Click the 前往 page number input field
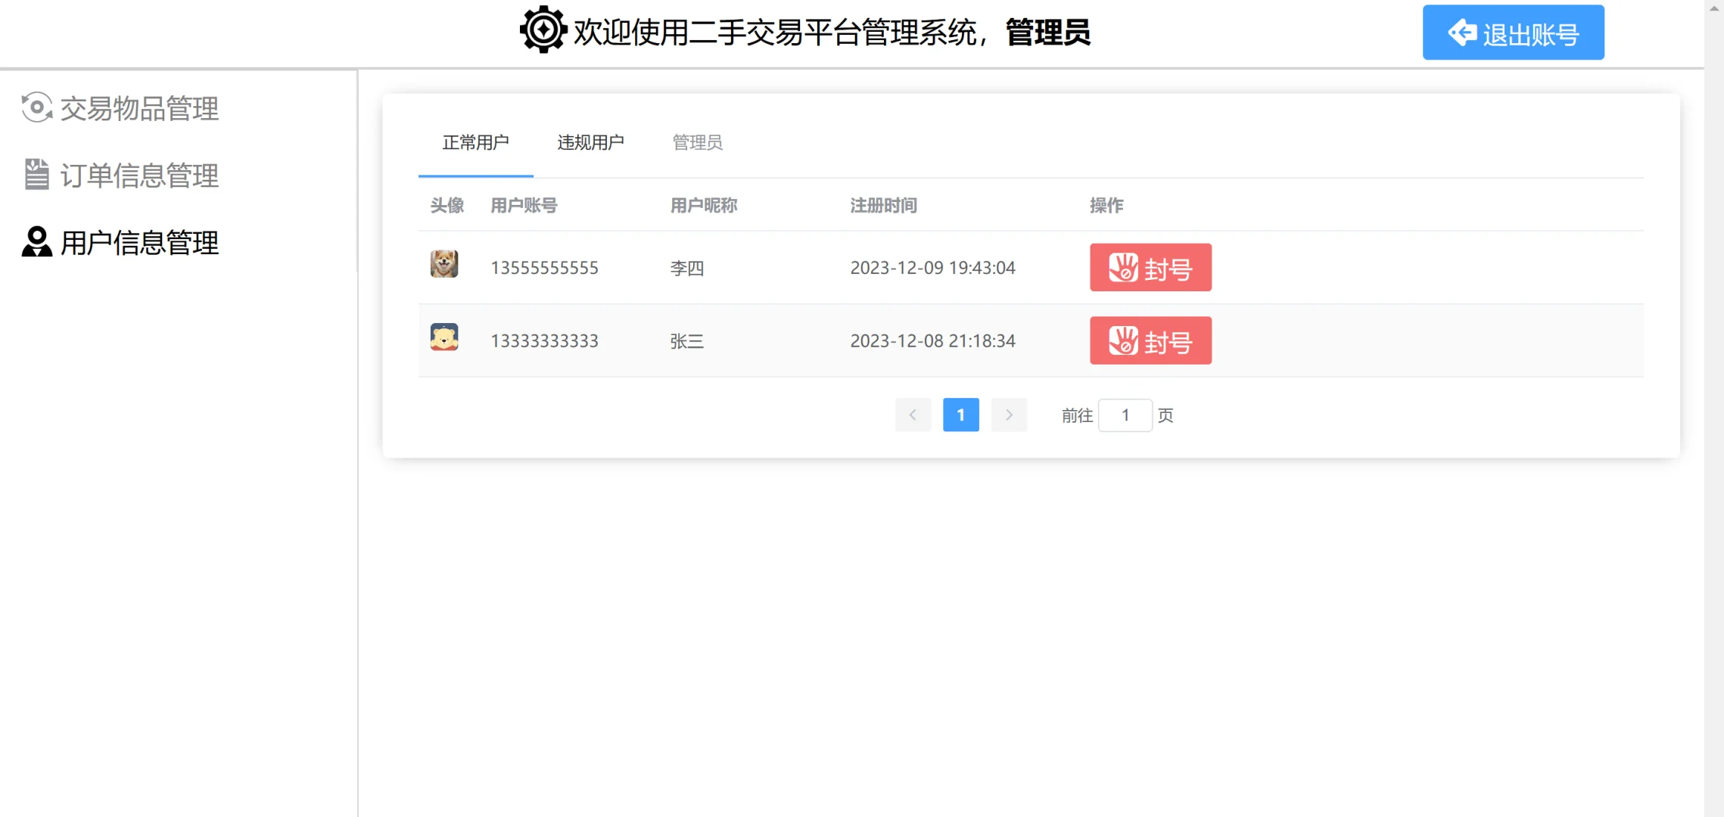Viewport: 1724px width, 817px height. pos(1125,415)
